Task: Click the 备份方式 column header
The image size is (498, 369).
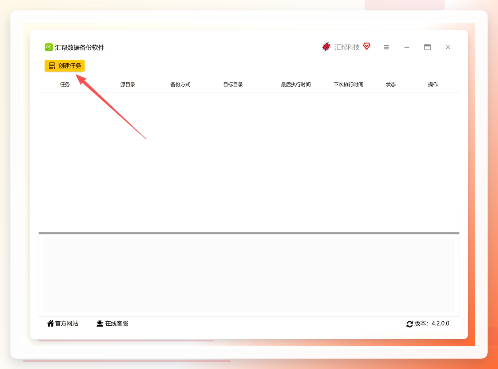Action: pyautogui.click(x=180, y=84)
